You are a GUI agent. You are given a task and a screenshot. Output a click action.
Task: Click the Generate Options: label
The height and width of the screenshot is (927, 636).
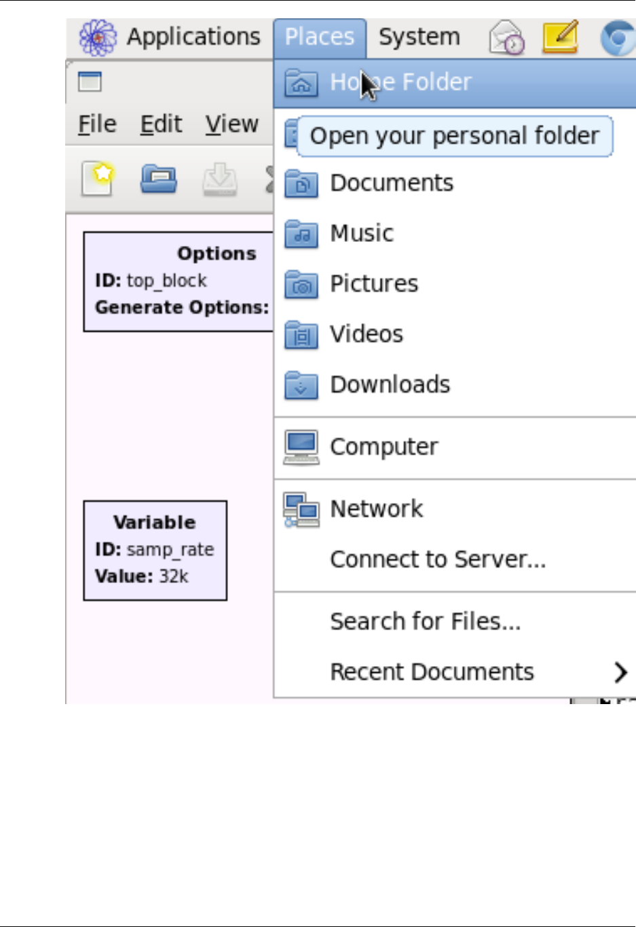(182, 307)
